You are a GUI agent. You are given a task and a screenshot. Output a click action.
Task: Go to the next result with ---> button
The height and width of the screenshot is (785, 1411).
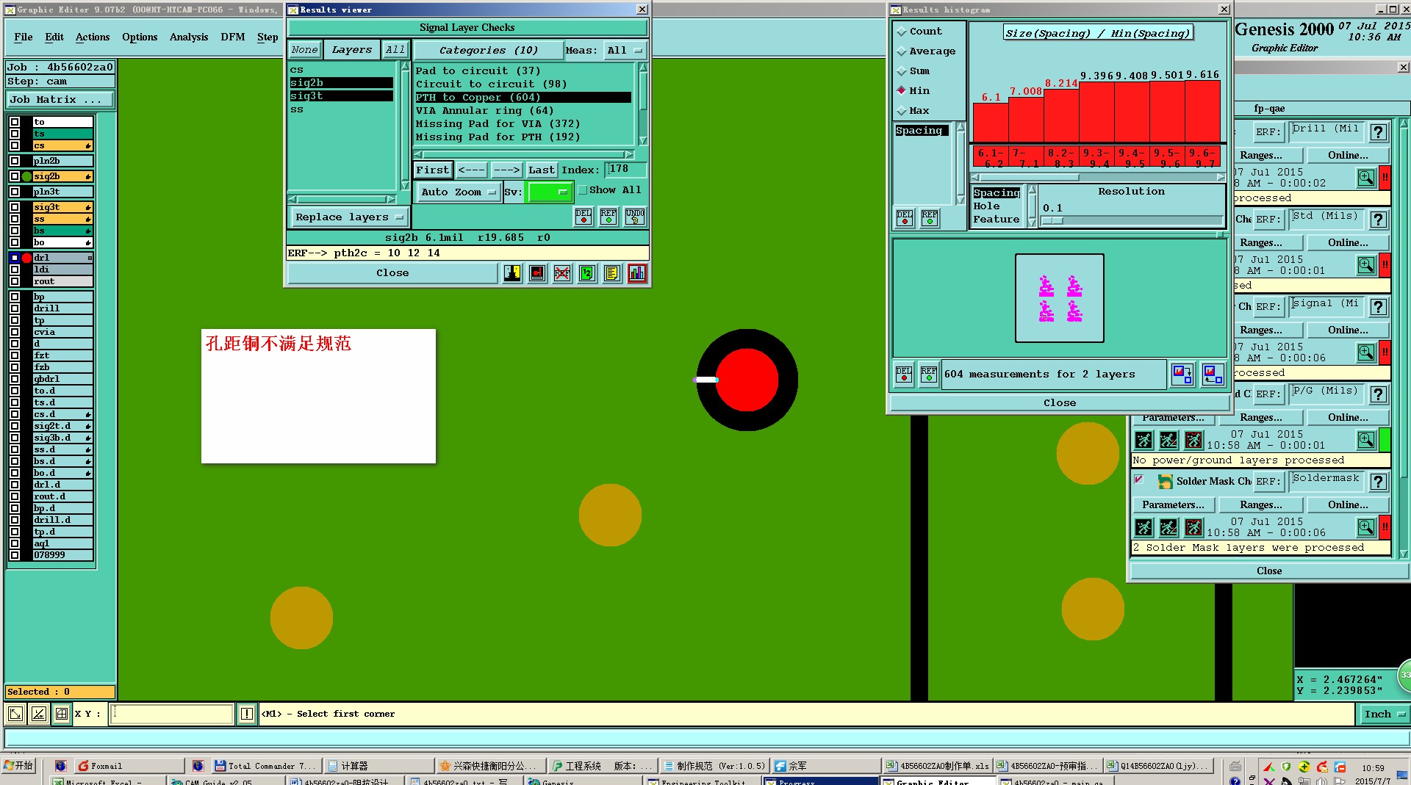[x=507, y=170]
